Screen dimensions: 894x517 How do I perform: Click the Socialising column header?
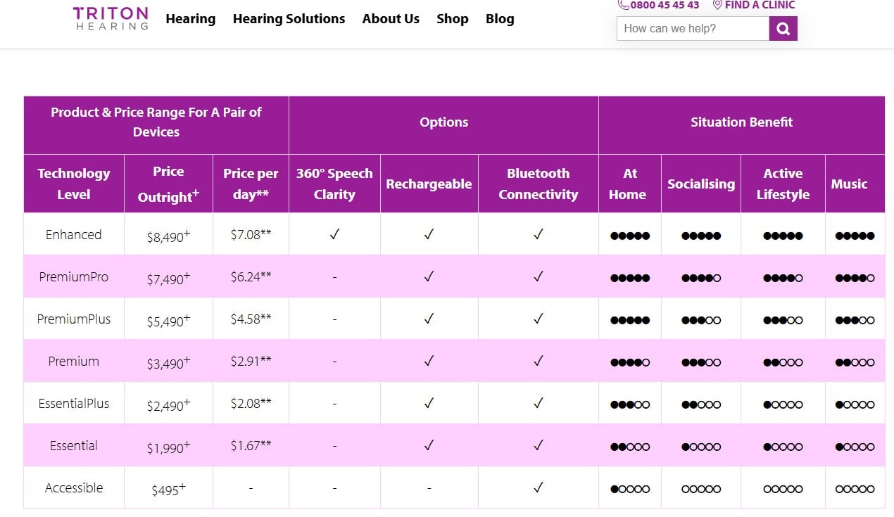coord(701,184)
